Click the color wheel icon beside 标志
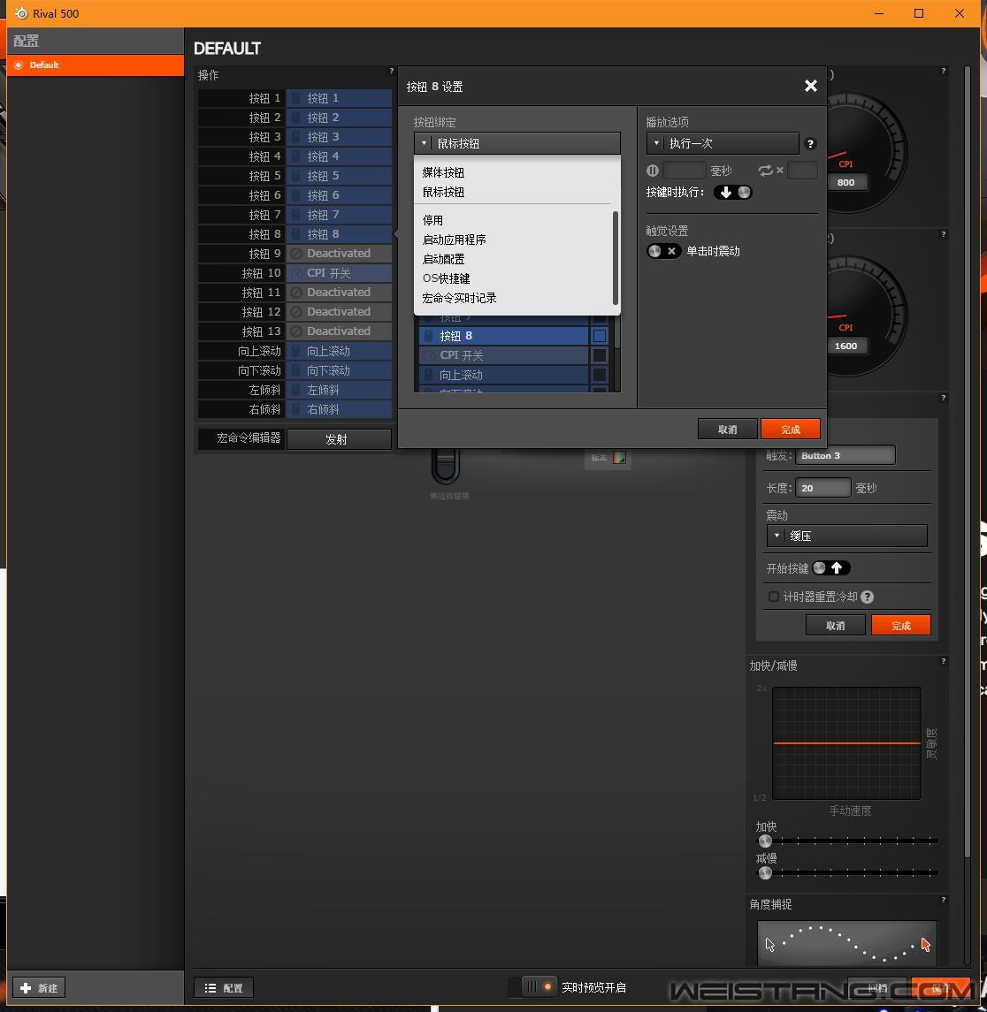 coord(619,458)
